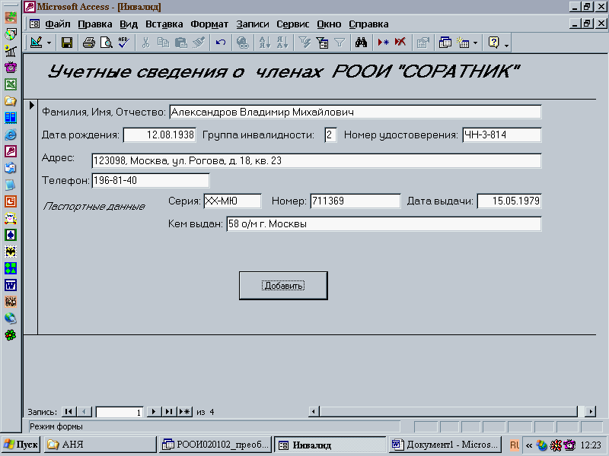Go to the next record in navigator
The width and height of the screenshot is (609, 456).
pyautogui.click(x=153, y=412)
